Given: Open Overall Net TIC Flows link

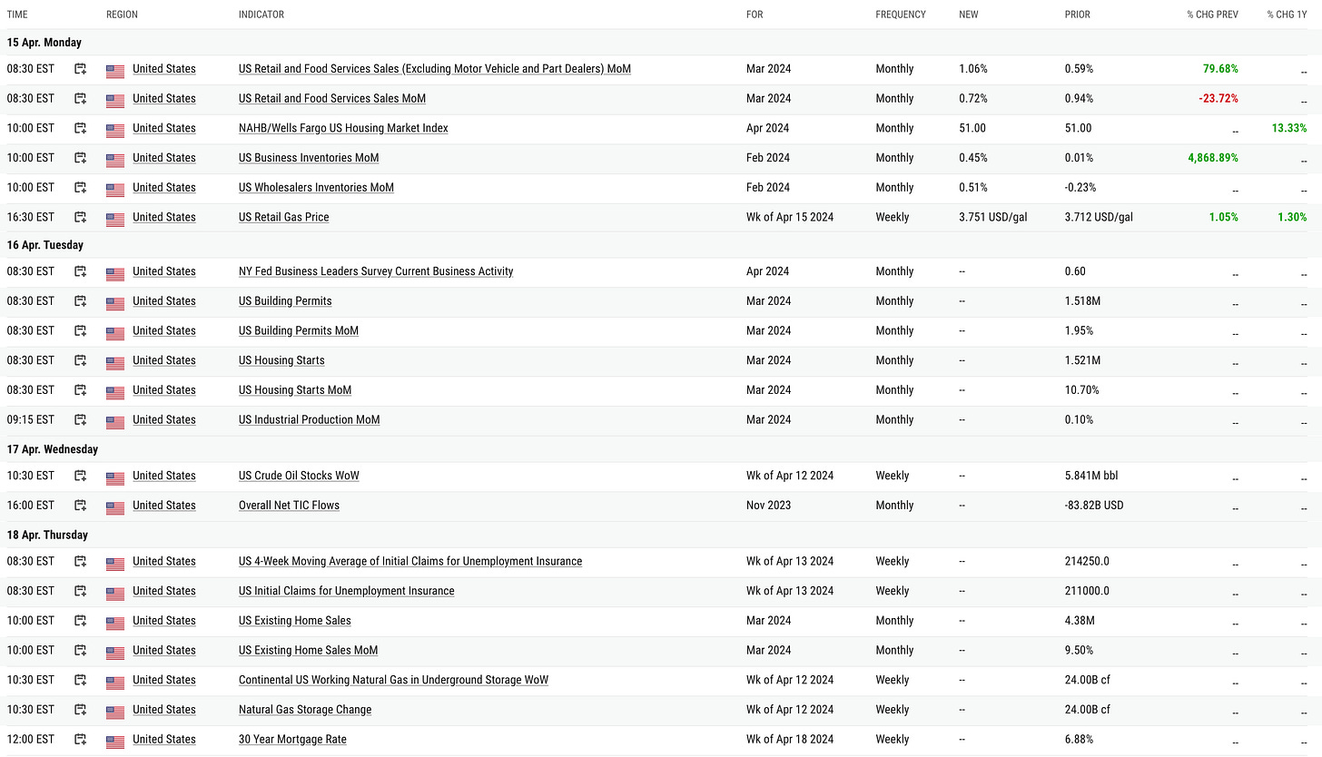Looking at the screenshot, I should point(289,506).
